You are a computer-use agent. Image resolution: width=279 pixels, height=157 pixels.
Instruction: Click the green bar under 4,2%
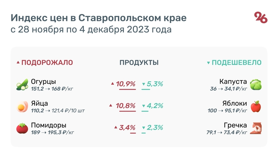(145, 111)
